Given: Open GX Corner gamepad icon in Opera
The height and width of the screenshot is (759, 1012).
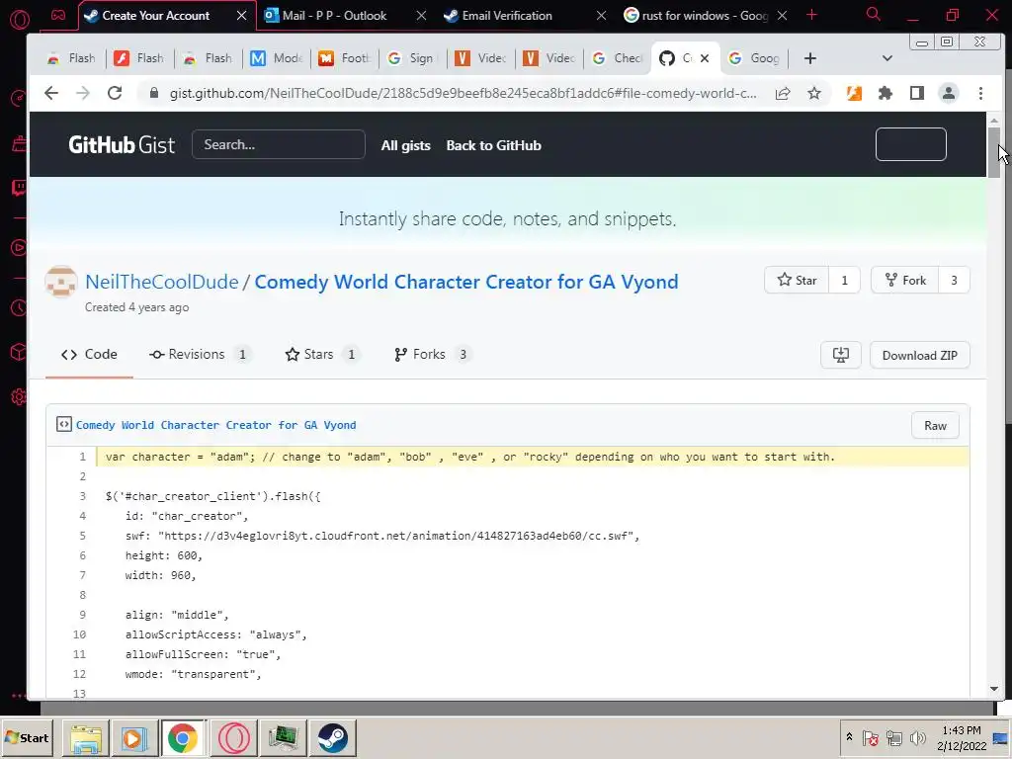Looking at the screenshot, I should tap(58, 16).
